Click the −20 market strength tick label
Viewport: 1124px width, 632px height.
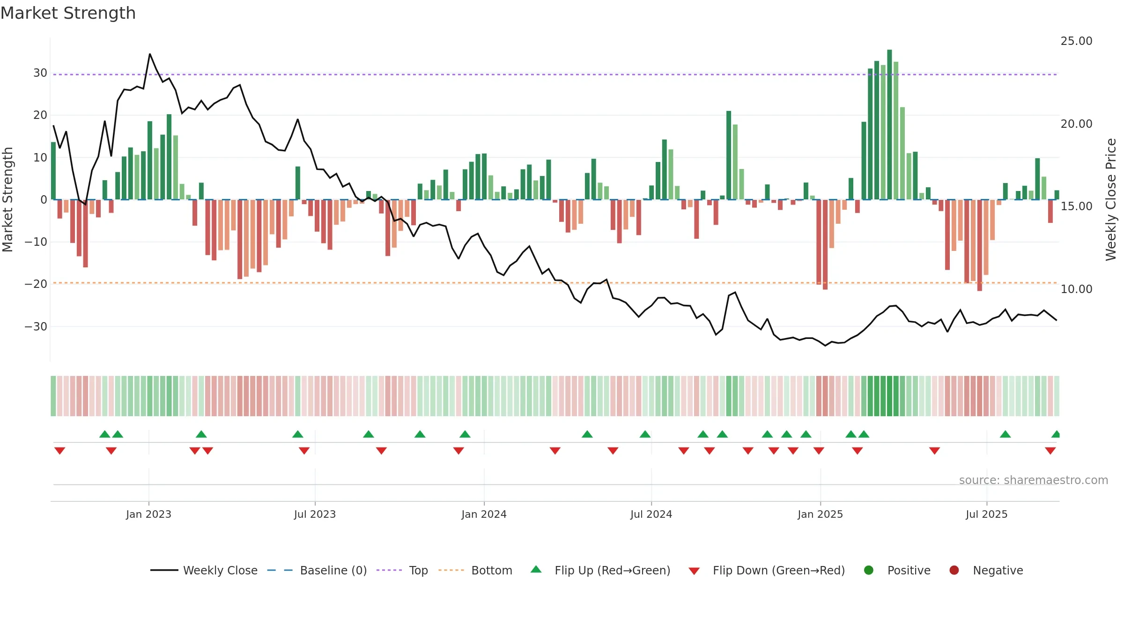(x=36, y=284)
